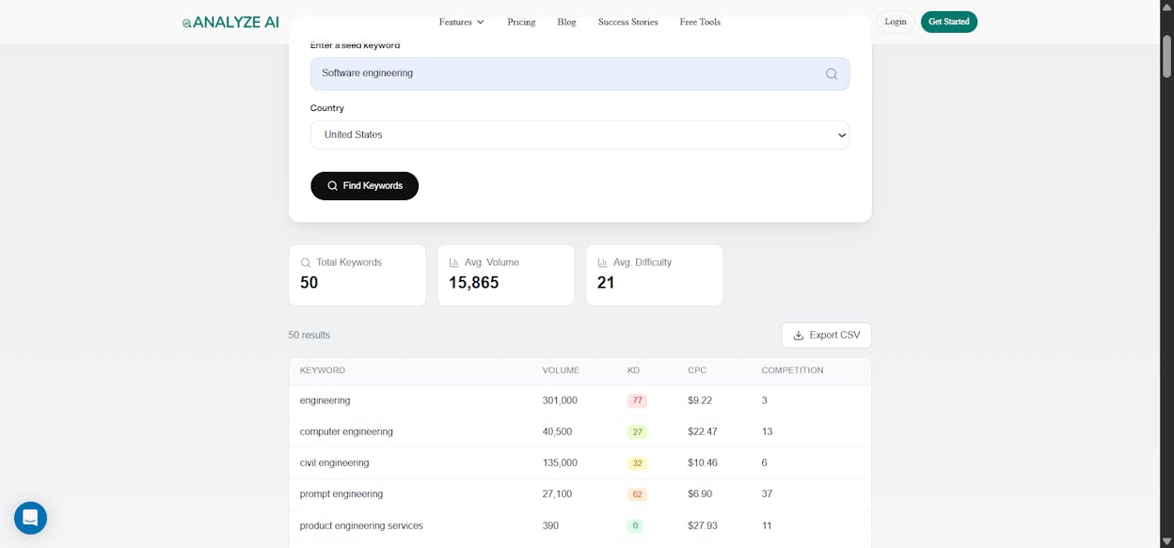Click the KEYWORD column header

323,370
